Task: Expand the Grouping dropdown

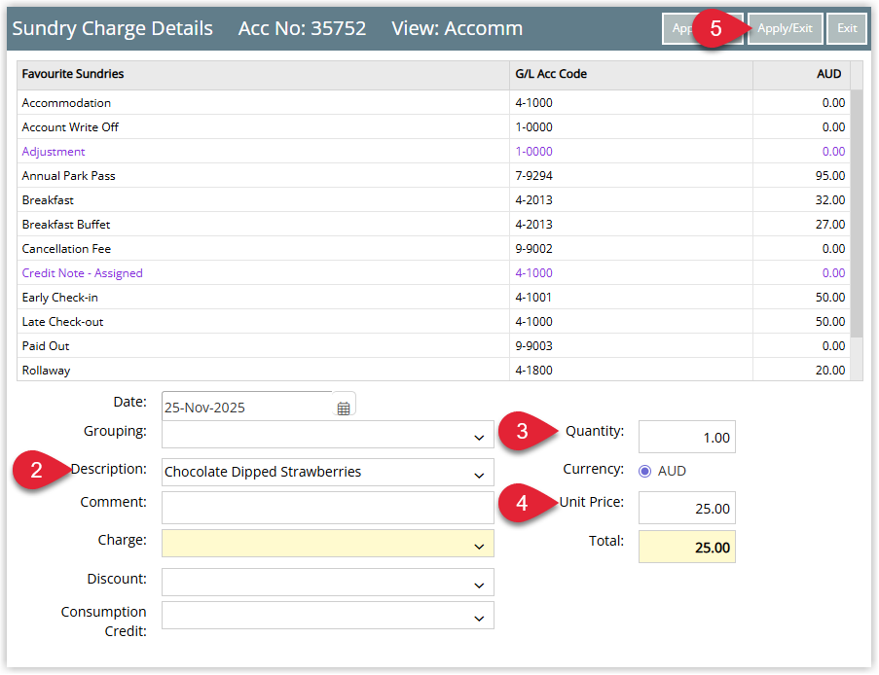Action: tap(479, 438)
